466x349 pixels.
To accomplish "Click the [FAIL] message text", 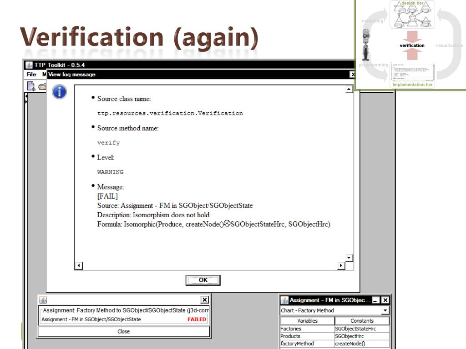I will (x=107, y=196).
